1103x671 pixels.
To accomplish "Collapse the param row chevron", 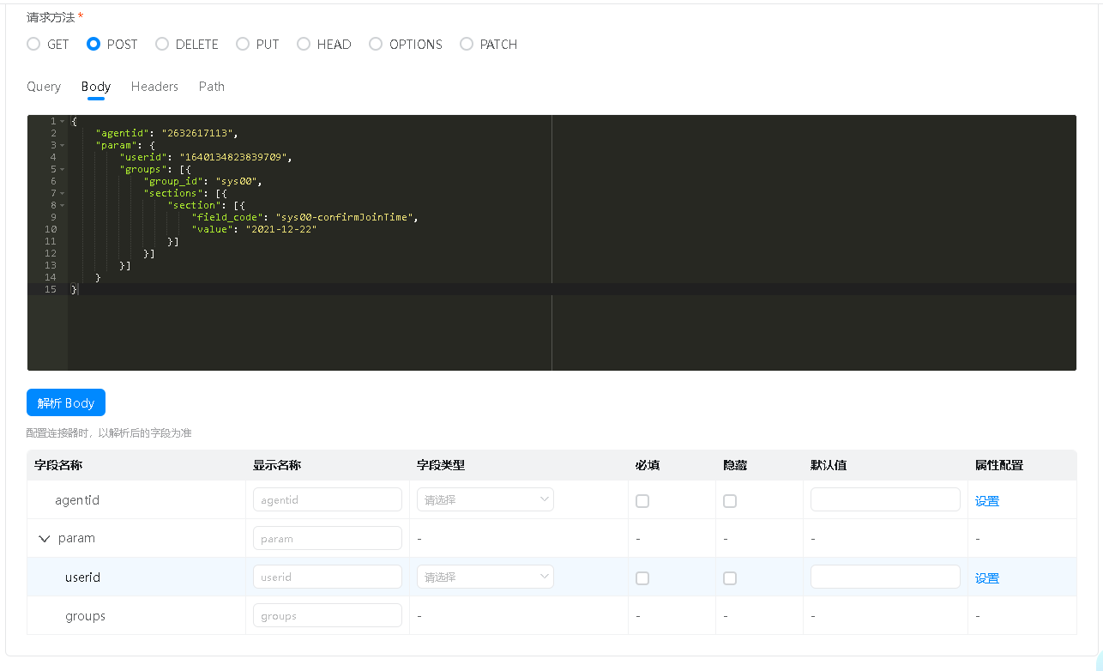I will click(x=45, y=539).
